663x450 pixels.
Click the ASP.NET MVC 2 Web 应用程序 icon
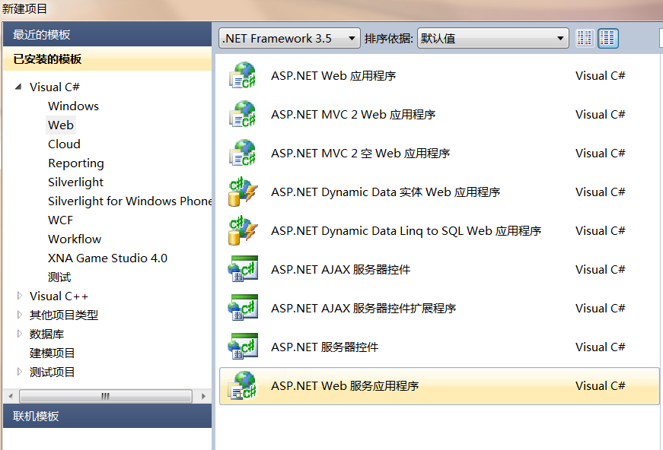tap(243, 114)
